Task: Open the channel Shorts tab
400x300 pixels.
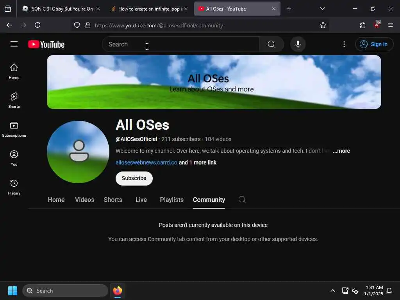Action: [113, 200]
